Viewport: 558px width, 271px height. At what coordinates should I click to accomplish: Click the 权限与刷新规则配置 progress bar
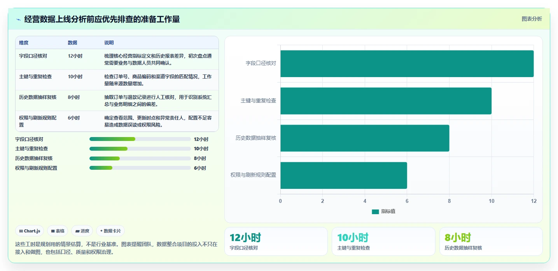tap(140, 168)
